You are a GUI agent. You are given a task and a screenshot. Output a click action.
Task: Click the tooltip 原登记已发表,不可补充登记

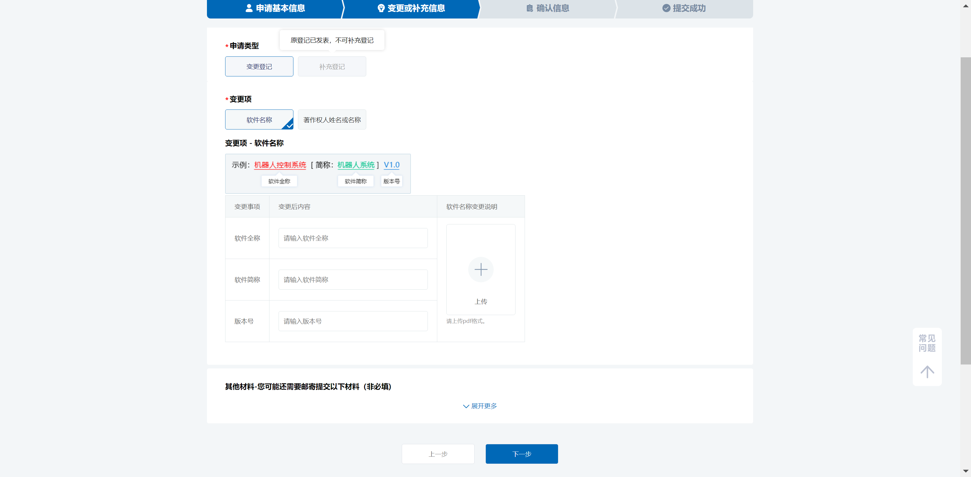click(x=332, y=40)
